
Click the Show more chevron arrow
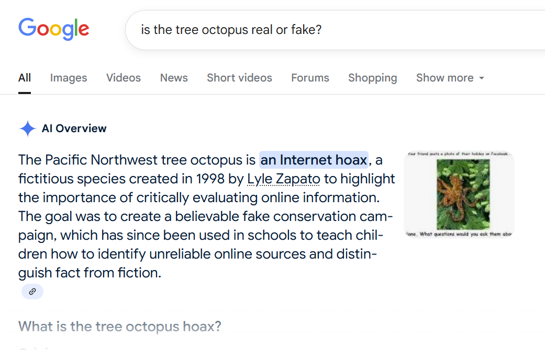coord(481,77)
